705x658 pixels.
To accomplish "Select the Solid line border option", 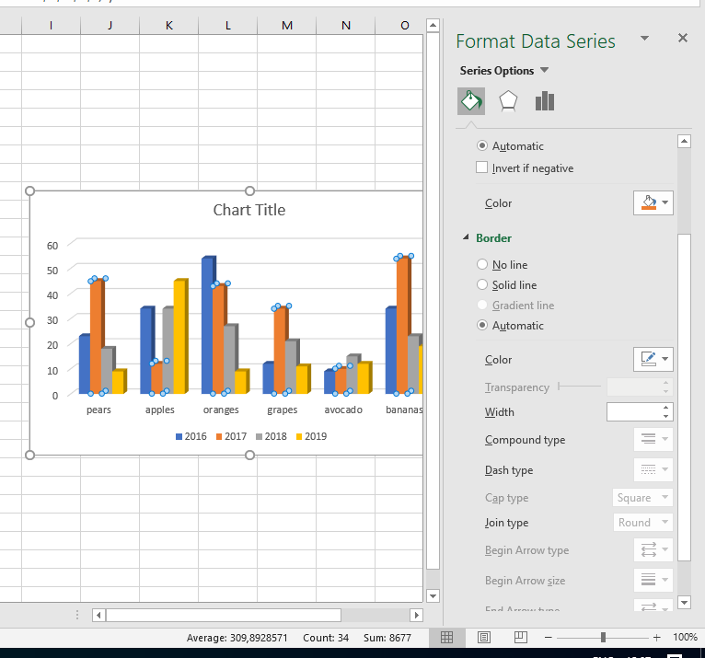I will [x=483, y=285].
